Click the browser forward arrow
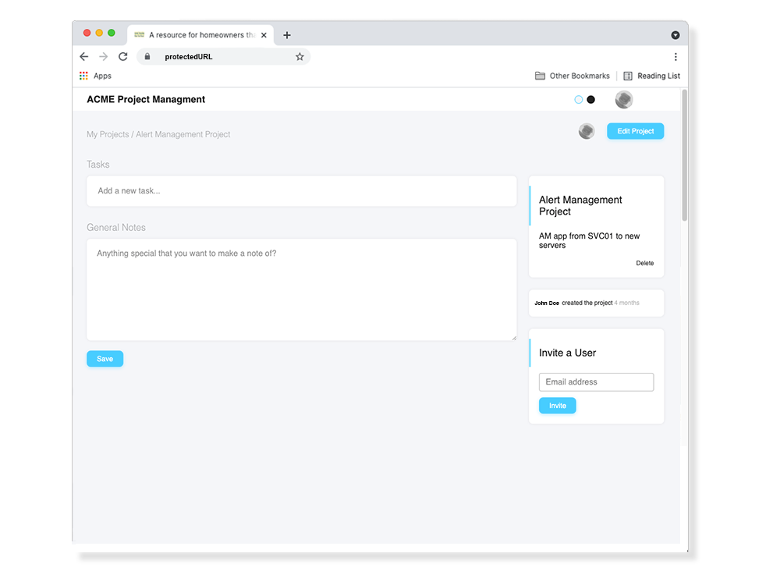780x571 pixels. (x=104, y=57)
